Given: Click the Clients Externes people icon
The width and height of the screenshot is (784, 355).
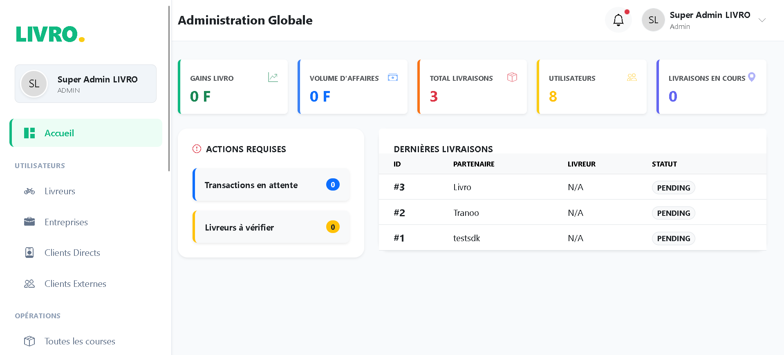Looking at the screenshot, I should [x=29, y=284].
